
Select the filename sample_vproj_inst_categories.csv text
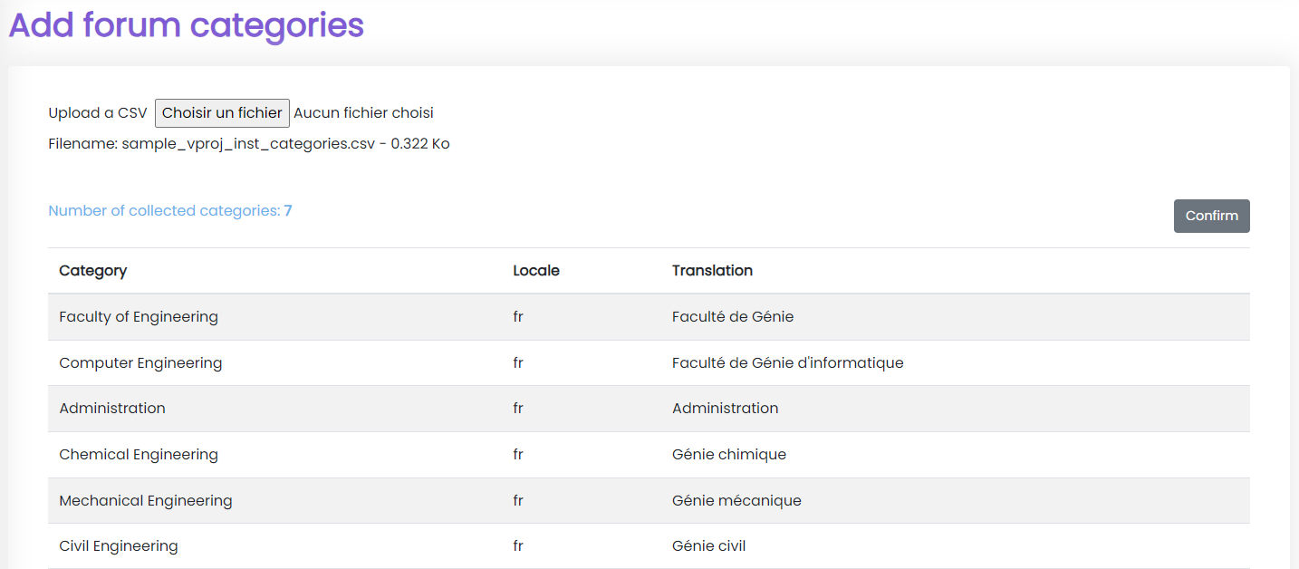(x=248, y=143)
